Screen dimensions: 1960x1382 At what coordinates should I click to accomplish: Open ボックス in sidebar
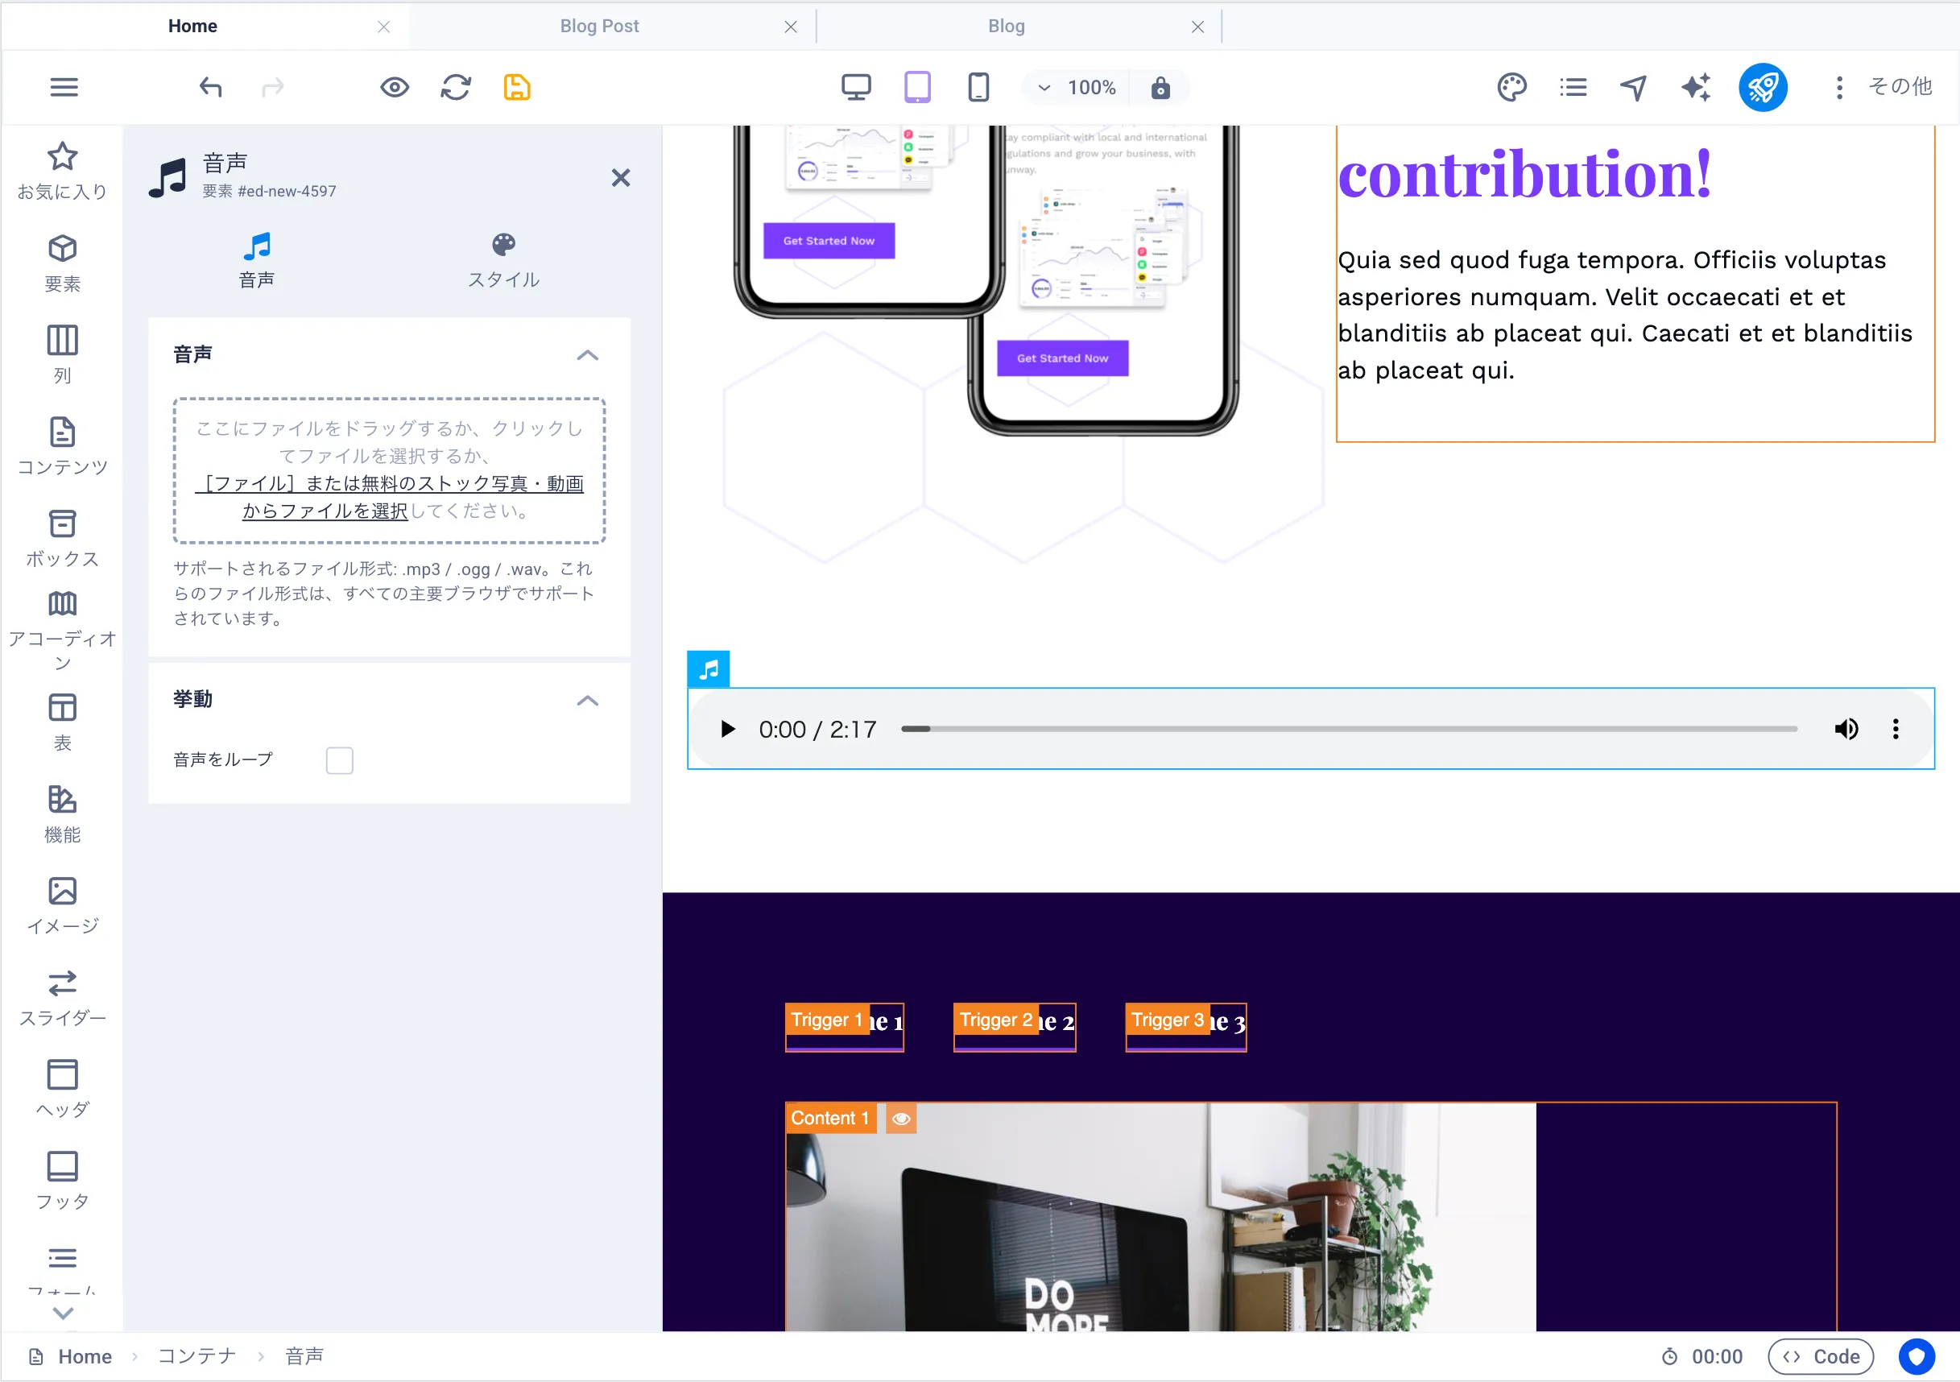(62, 539)
